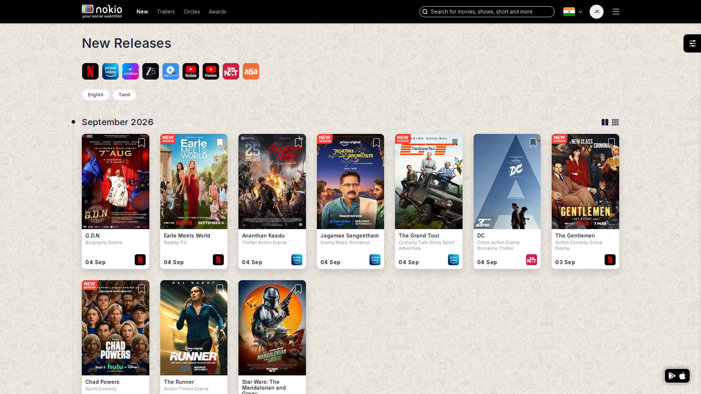Viewport: 701px width, 394px height.
Task: Go to nokio home via logo
Action: (x=102, y=11)
